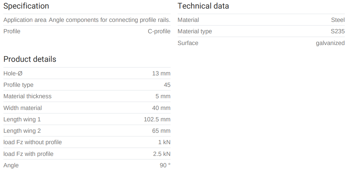This screenshot has height=173, width=348.
Task: Select the 13 mm hole value
Action: 161,74
